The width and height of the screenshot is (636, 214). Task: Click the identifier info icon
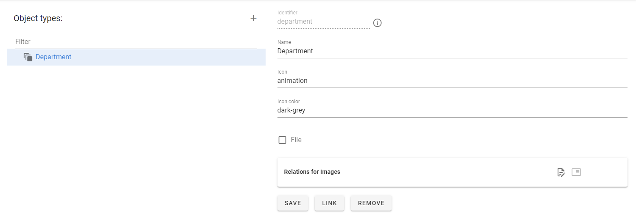point(377,23)
